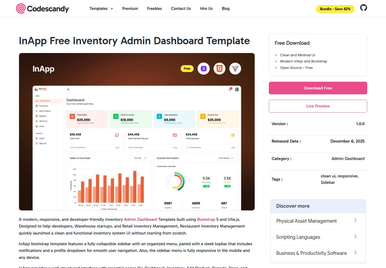Click the Download Free button
Image resolution: width=386 pixels, height=268 pixels.
(x=318, y=88)
